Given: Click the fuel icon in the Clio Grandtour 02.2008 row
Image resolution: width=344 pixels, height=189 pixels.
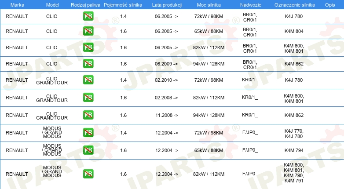Looking at the screenshot, I should (x=88, y=97).
